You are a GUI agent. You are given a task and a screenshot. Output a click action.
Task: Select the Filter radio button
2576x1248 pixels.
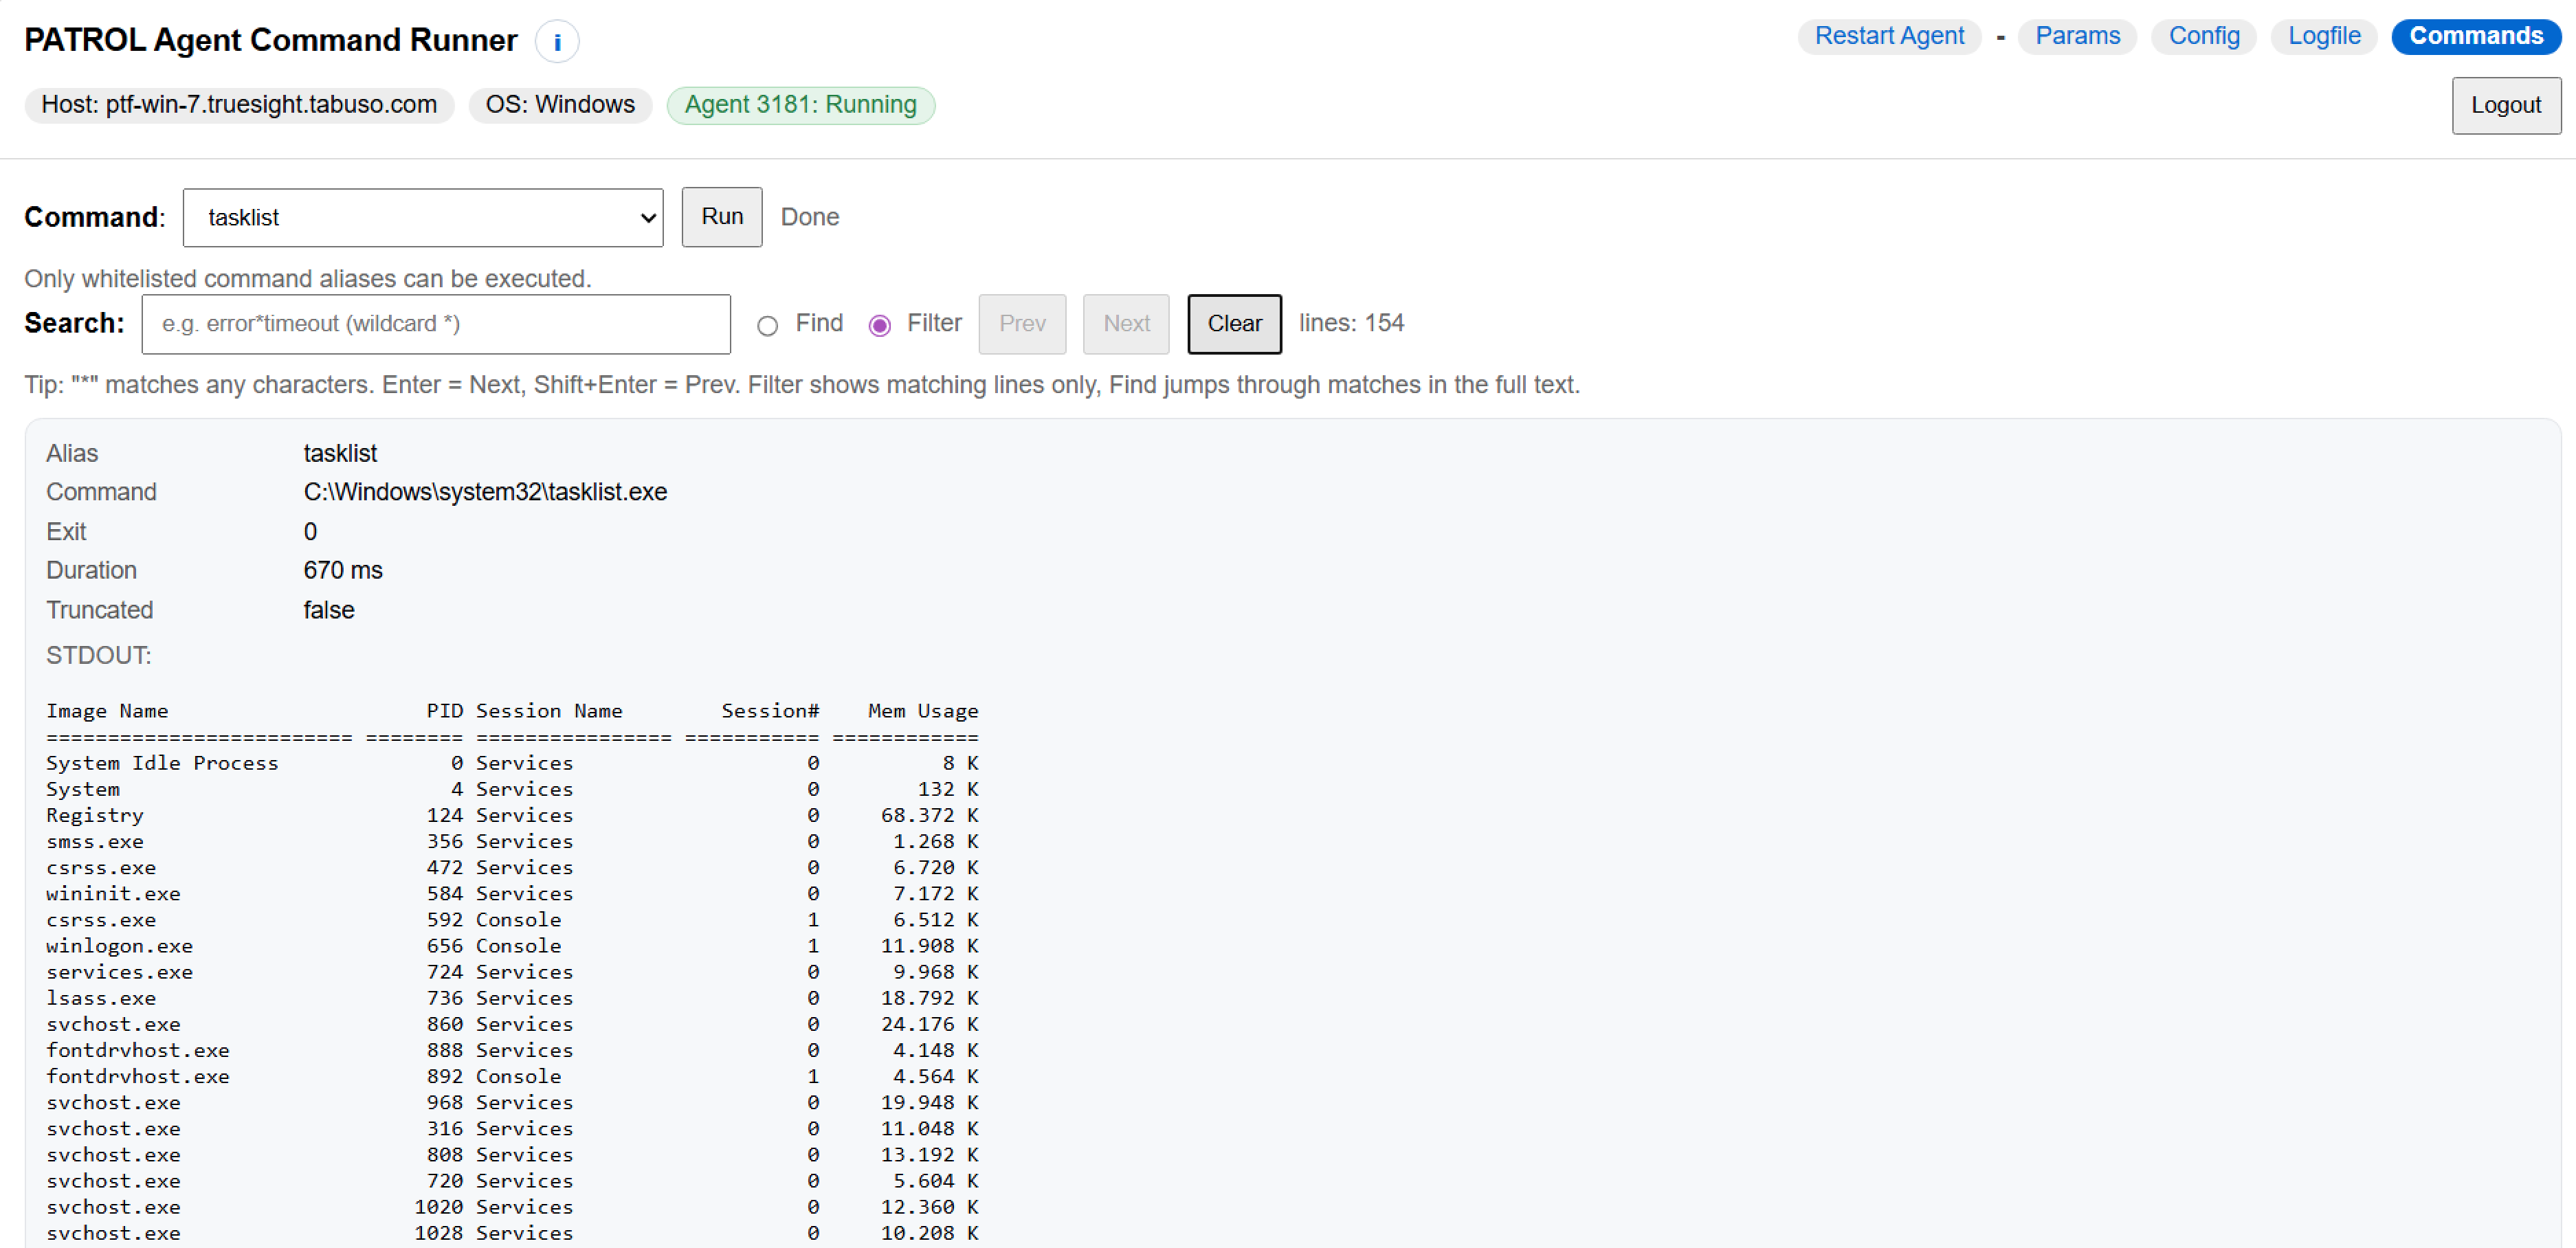click(x=879, y=326)
